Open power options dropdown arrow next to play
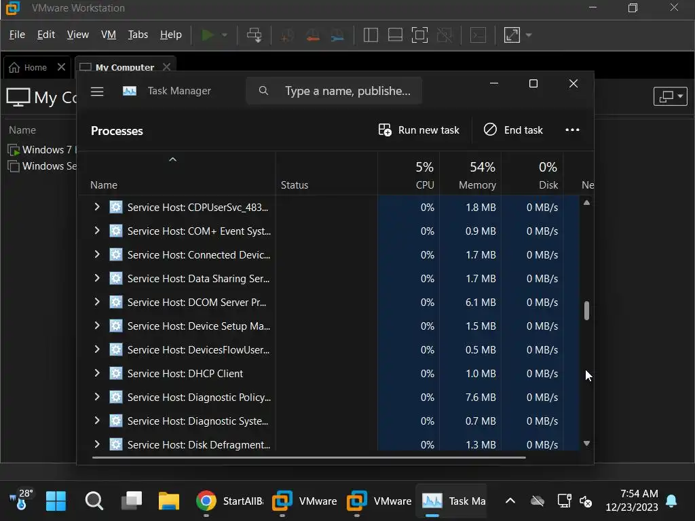 (225, 35)
